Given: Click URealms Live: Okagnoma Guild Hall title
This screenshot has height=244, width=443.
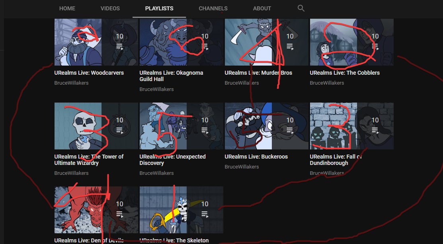Looking at the screenshot, I should click(171, 76).
